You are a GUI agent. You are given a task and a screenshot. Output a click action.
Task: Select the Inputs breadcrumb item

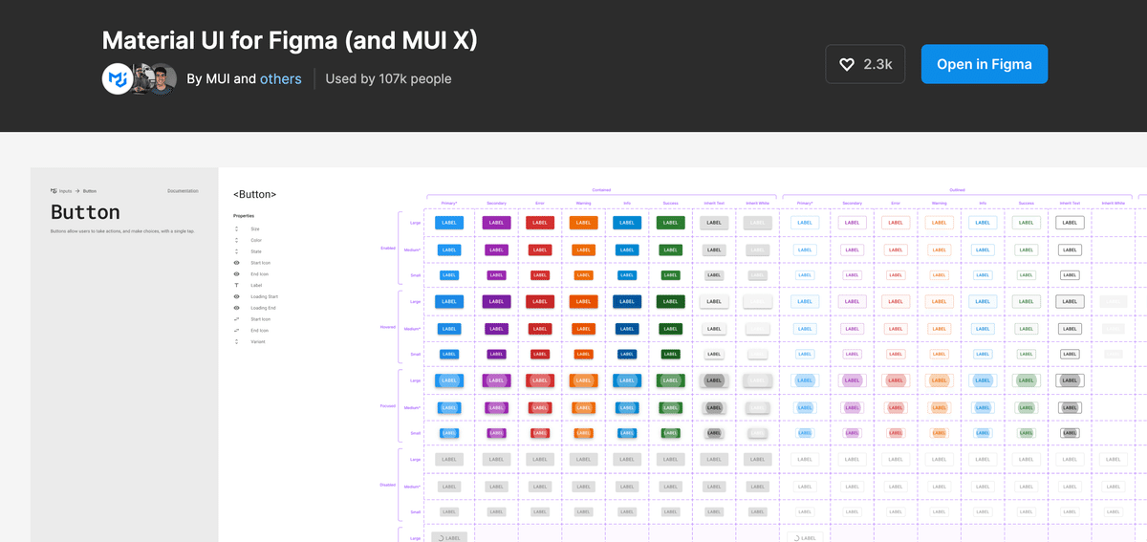pyautogui.click(x=66, y=191)
